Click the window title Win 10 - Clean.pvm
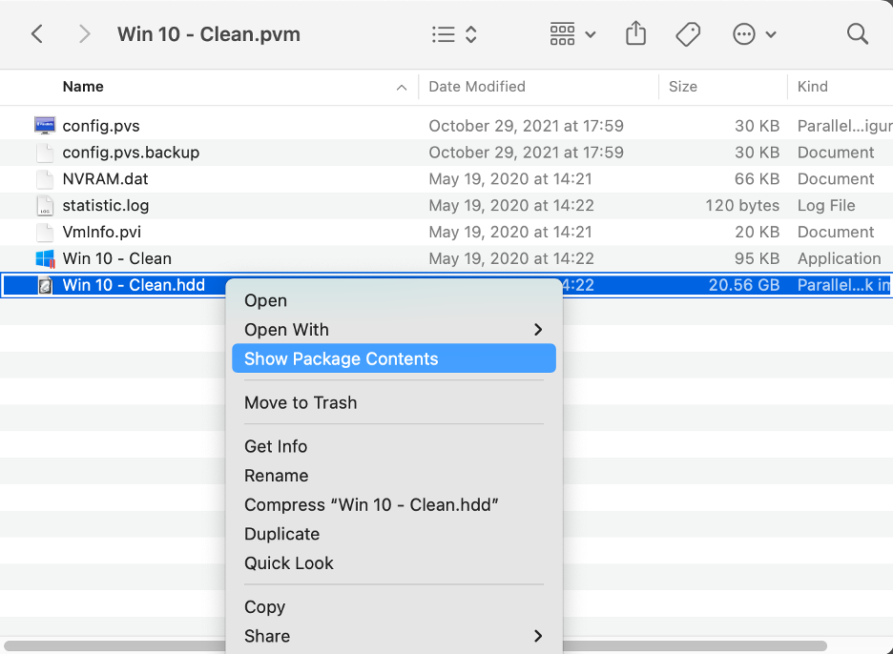Image resolution: width=893 pixels, height=654 pixels. click(209, 34)
